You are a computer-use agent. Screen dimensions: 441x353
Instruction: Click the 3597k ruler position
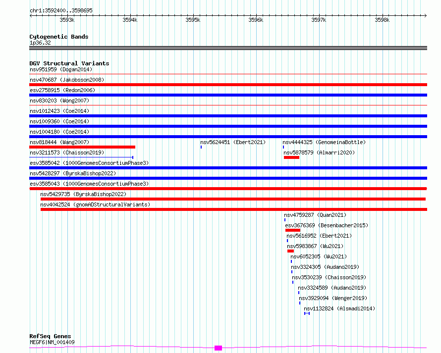tap(319, 20)
